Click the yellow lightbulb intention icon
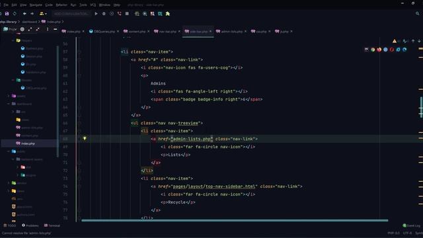Viewport: 423px width, 238px height. [x=85, y=139]
